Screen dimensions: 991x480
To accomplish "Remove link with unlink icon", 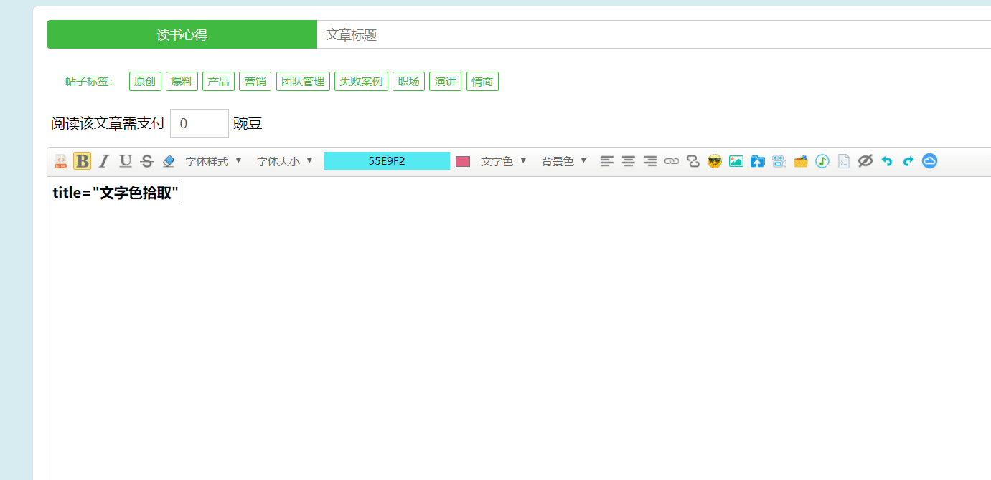I will tap(693, 161).
